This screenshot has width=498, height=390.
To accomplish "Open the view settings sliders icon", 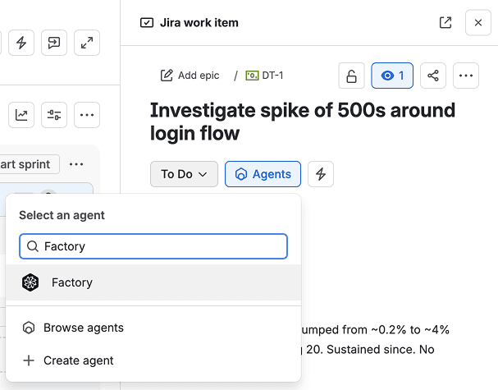I will (54, 115).
